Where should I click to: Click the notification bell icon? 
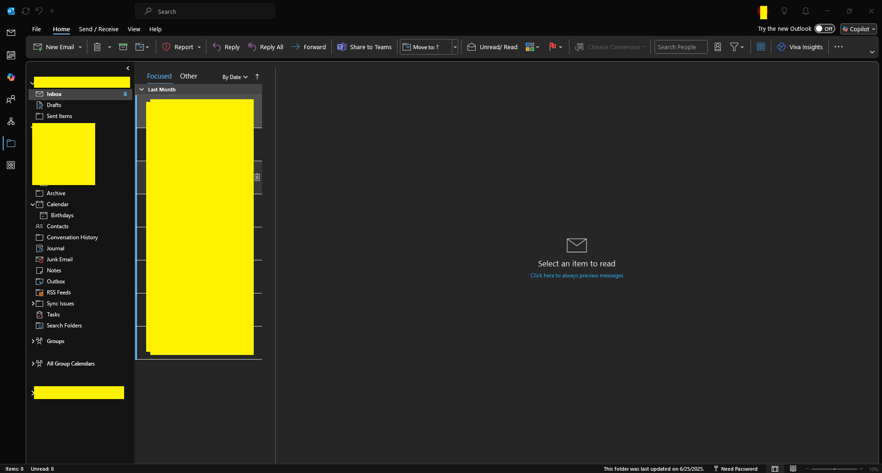click(806, 11)
